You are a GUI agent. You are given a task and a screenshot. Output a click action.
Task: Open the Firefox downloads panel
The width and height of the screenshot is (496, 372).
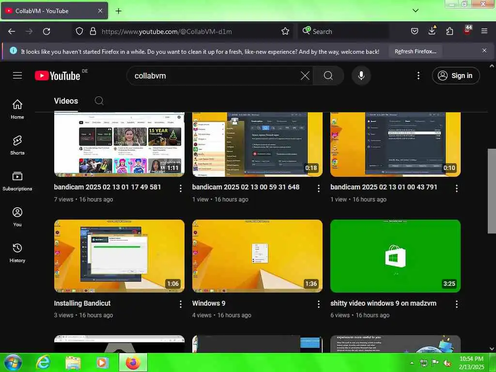point(432,31)
